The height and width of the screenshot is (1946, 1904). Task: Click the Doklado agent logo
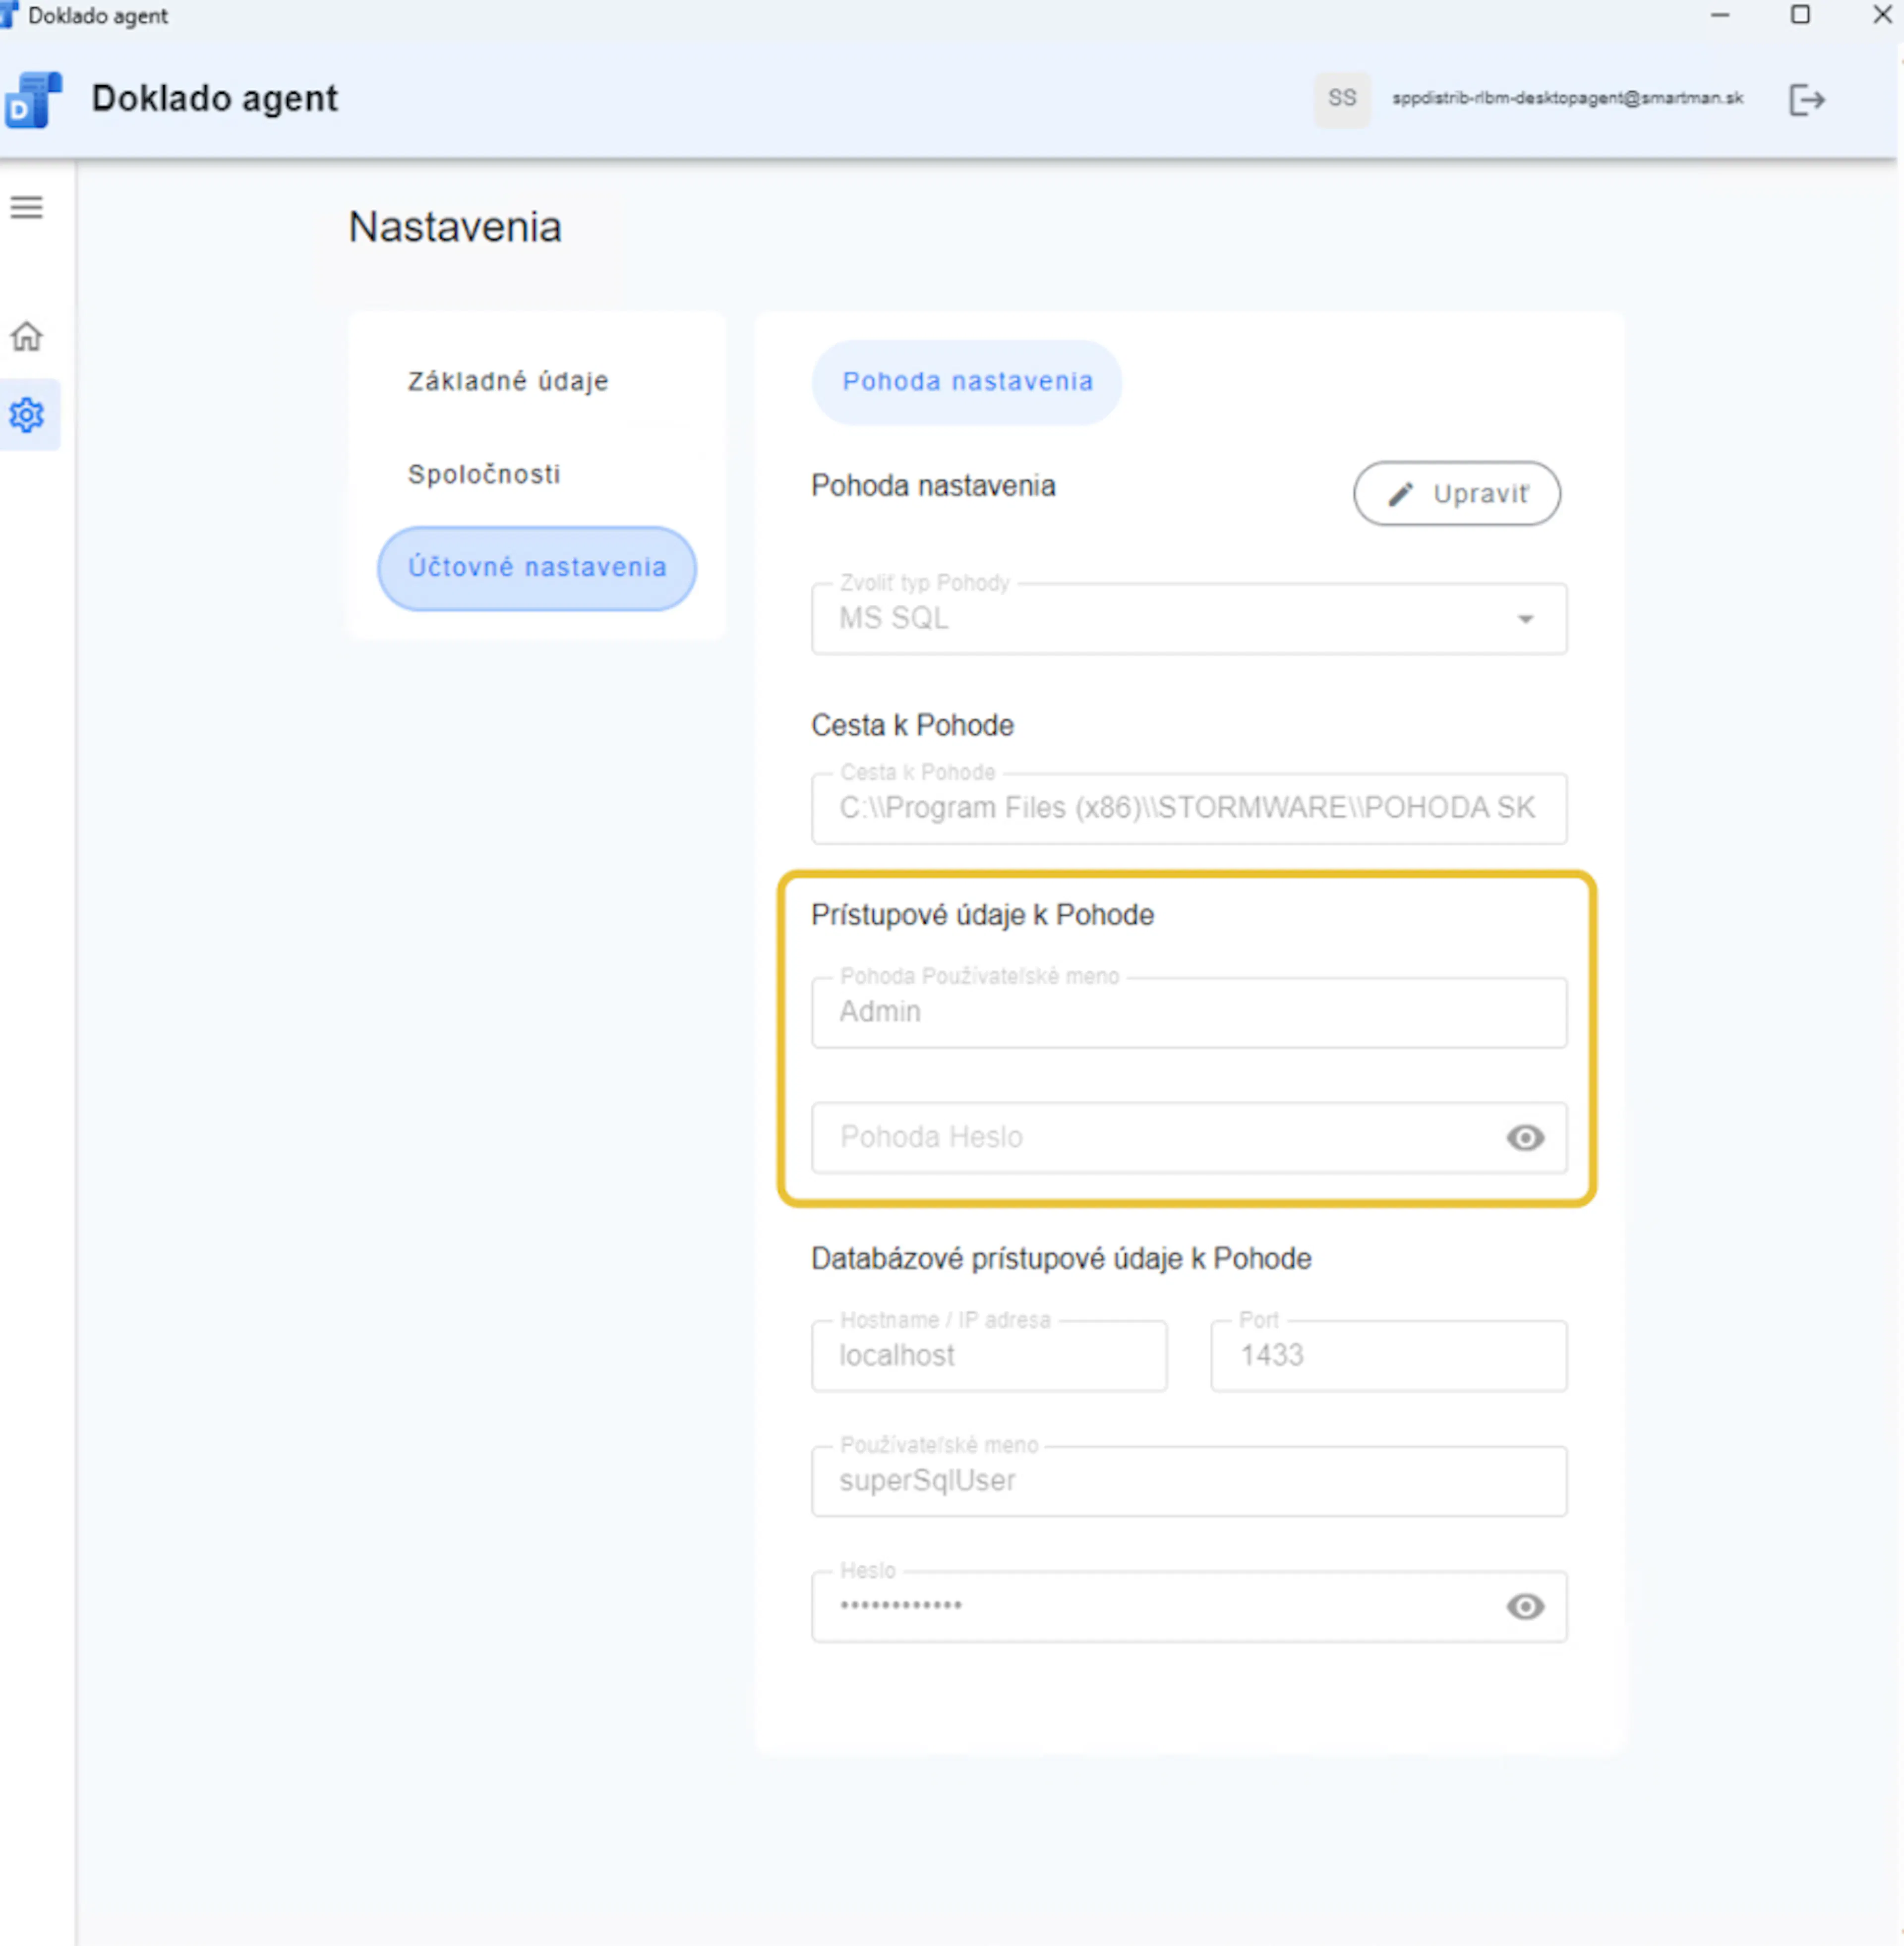[x=33, y=99]
